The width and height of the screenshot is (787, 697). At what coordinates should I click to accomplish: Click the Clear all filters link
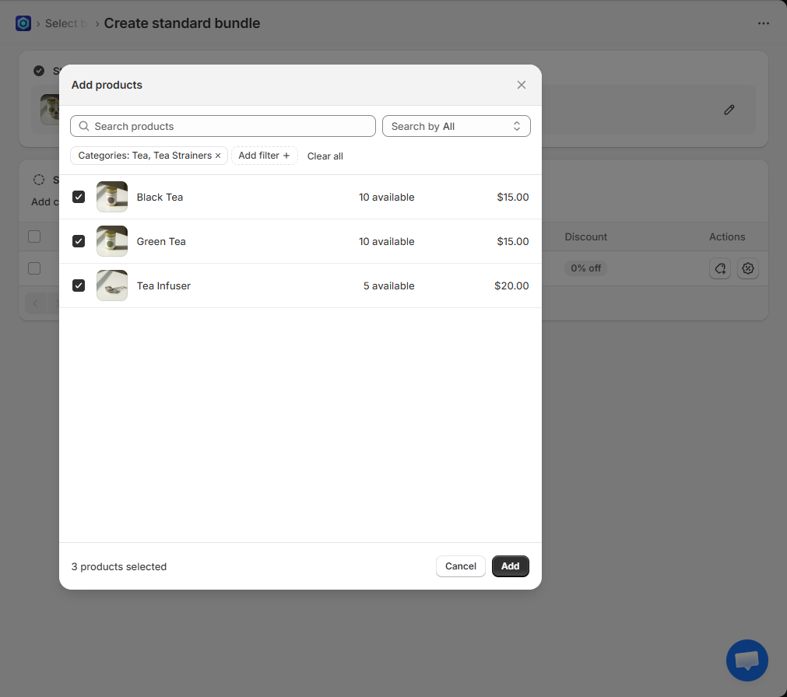tap(325, 156)
